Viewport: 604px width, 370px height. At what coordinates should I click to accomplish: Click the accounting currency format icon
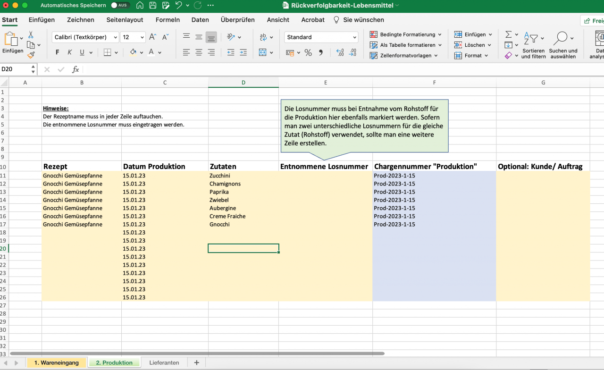pyautogui.click(x=290, y=52)
